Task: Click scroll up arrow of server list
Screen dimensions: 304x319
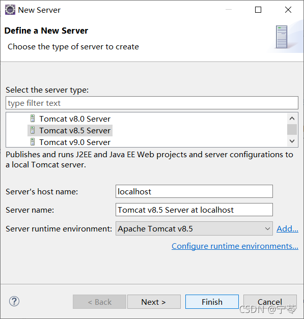Action: pyautogui.click(x=292, y=119)
